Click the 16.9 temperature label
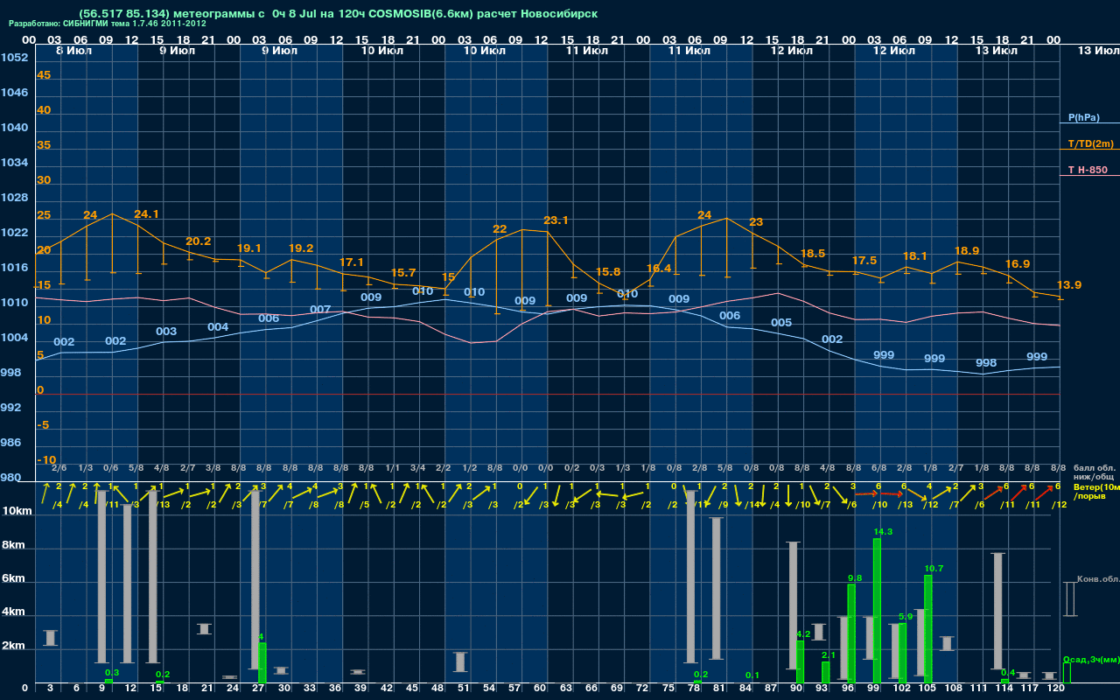Screen dimensions: 1120x700 (1018, 264)
